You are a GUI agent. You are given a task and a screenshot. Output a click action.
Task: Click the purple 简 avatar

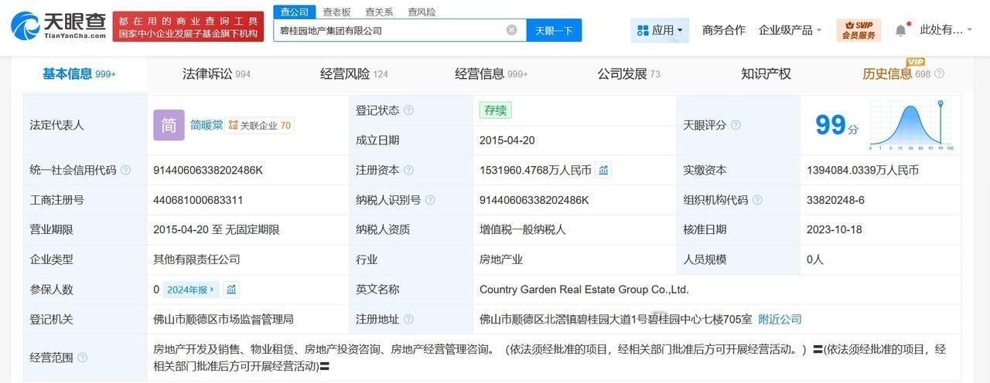[169, 125]
